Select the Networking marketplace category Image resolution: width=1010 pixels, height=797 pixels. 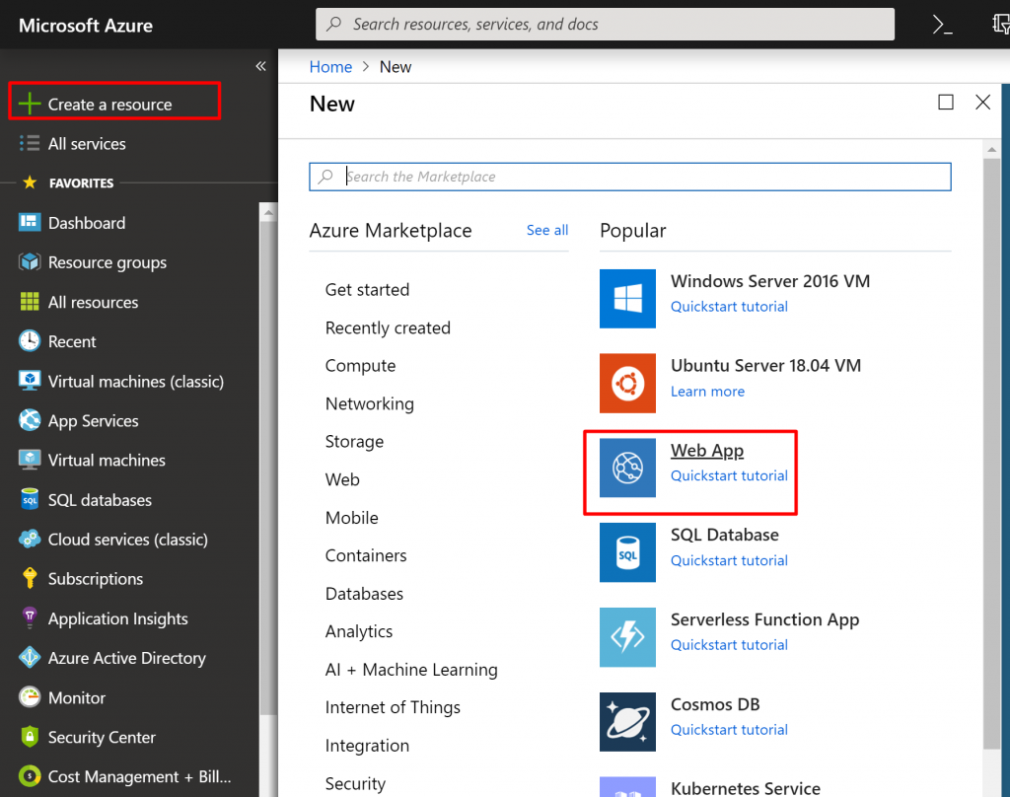(x=370, y=404)
